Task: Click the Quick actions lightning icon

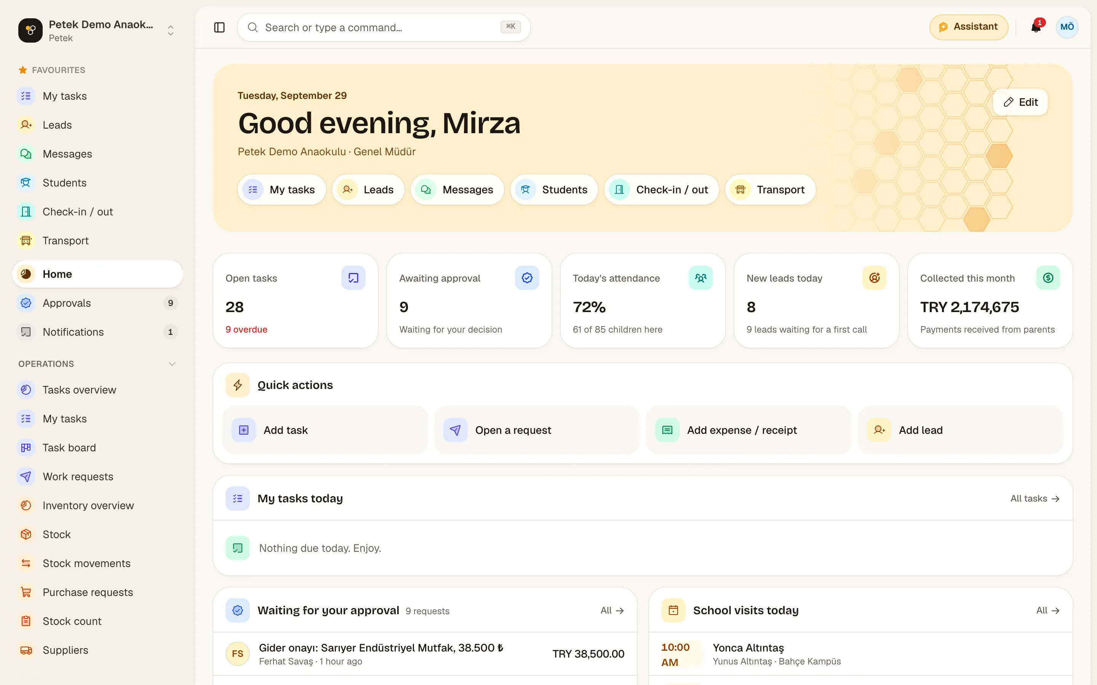Action: 238,385
